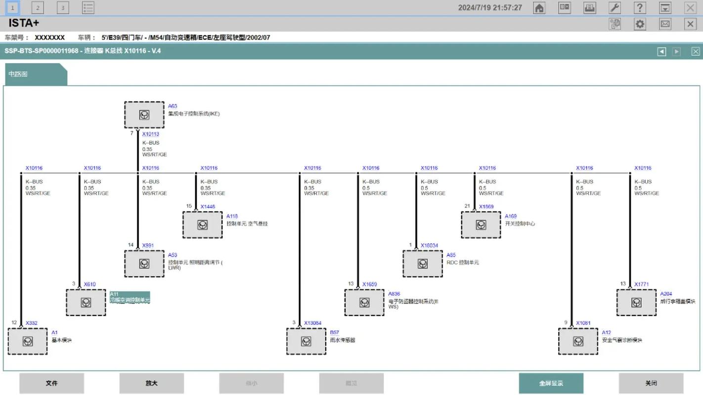Open the wrench tools icon
703x395 pixels.
(615, 7)
